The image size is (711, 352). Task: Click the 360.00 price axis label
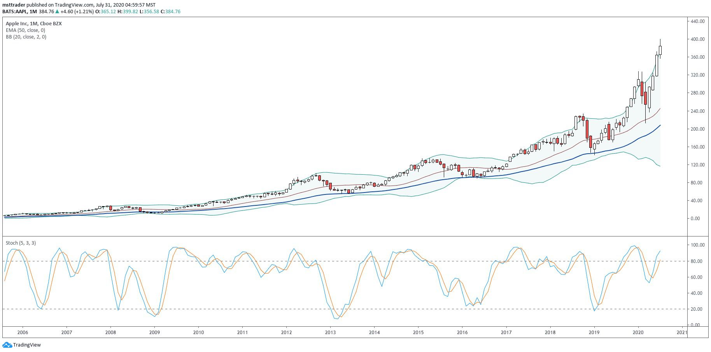tap(697, 57)
